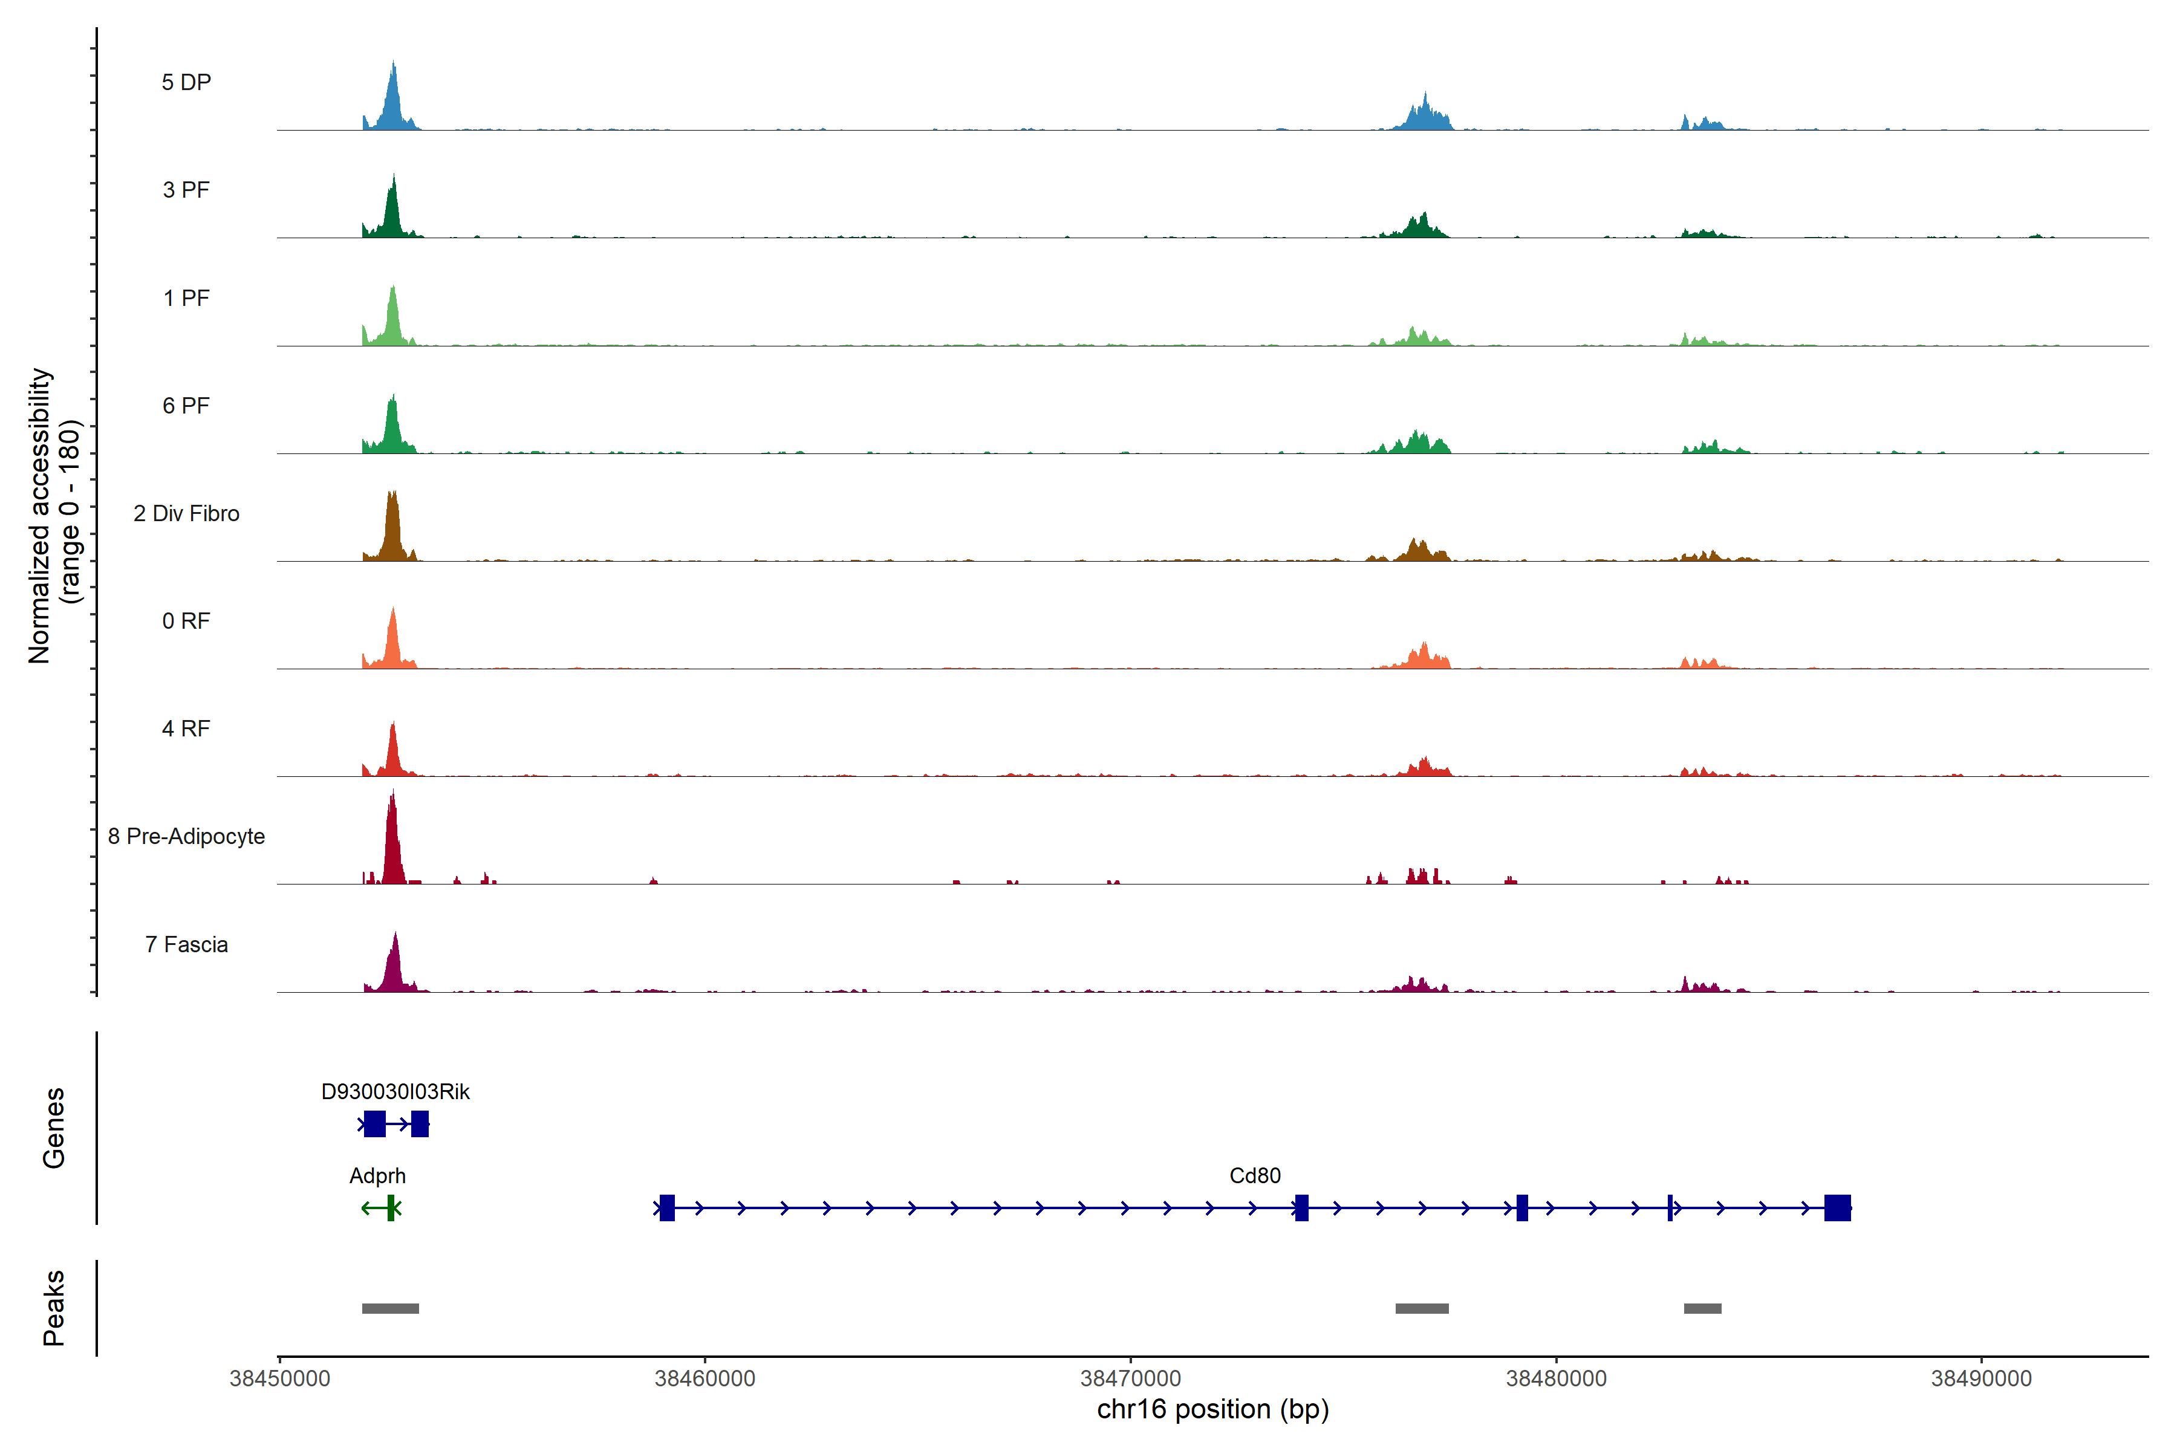Click the Adprh gene label
The height and width of the screenshot is (1451, 2177).
377,1175
